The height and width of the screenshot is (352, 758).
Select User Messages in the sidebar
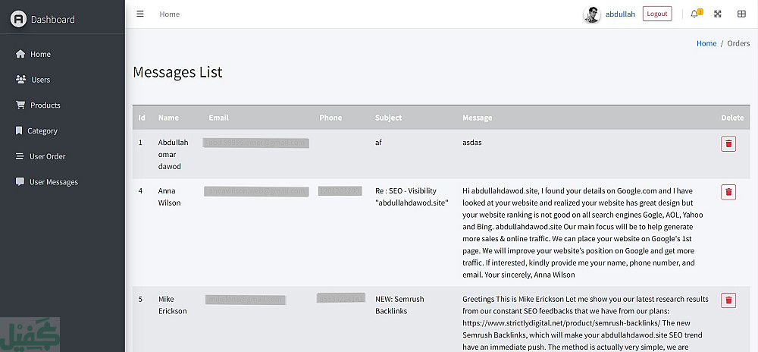53,182
